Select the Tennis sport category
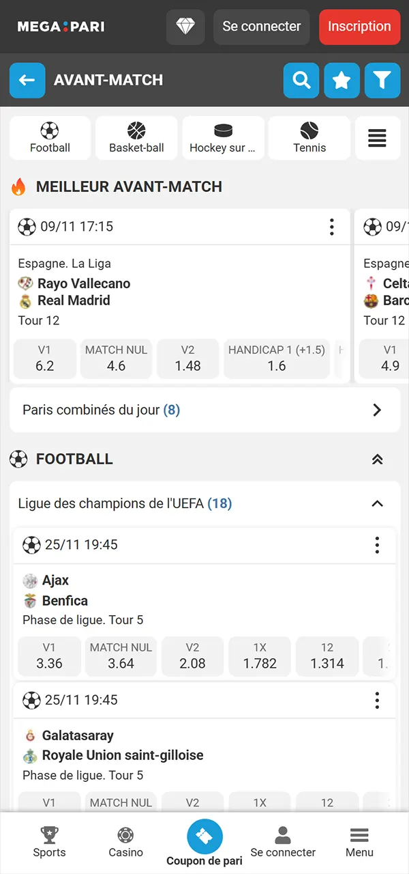409x874 pixels. click(x=309, y=137)
